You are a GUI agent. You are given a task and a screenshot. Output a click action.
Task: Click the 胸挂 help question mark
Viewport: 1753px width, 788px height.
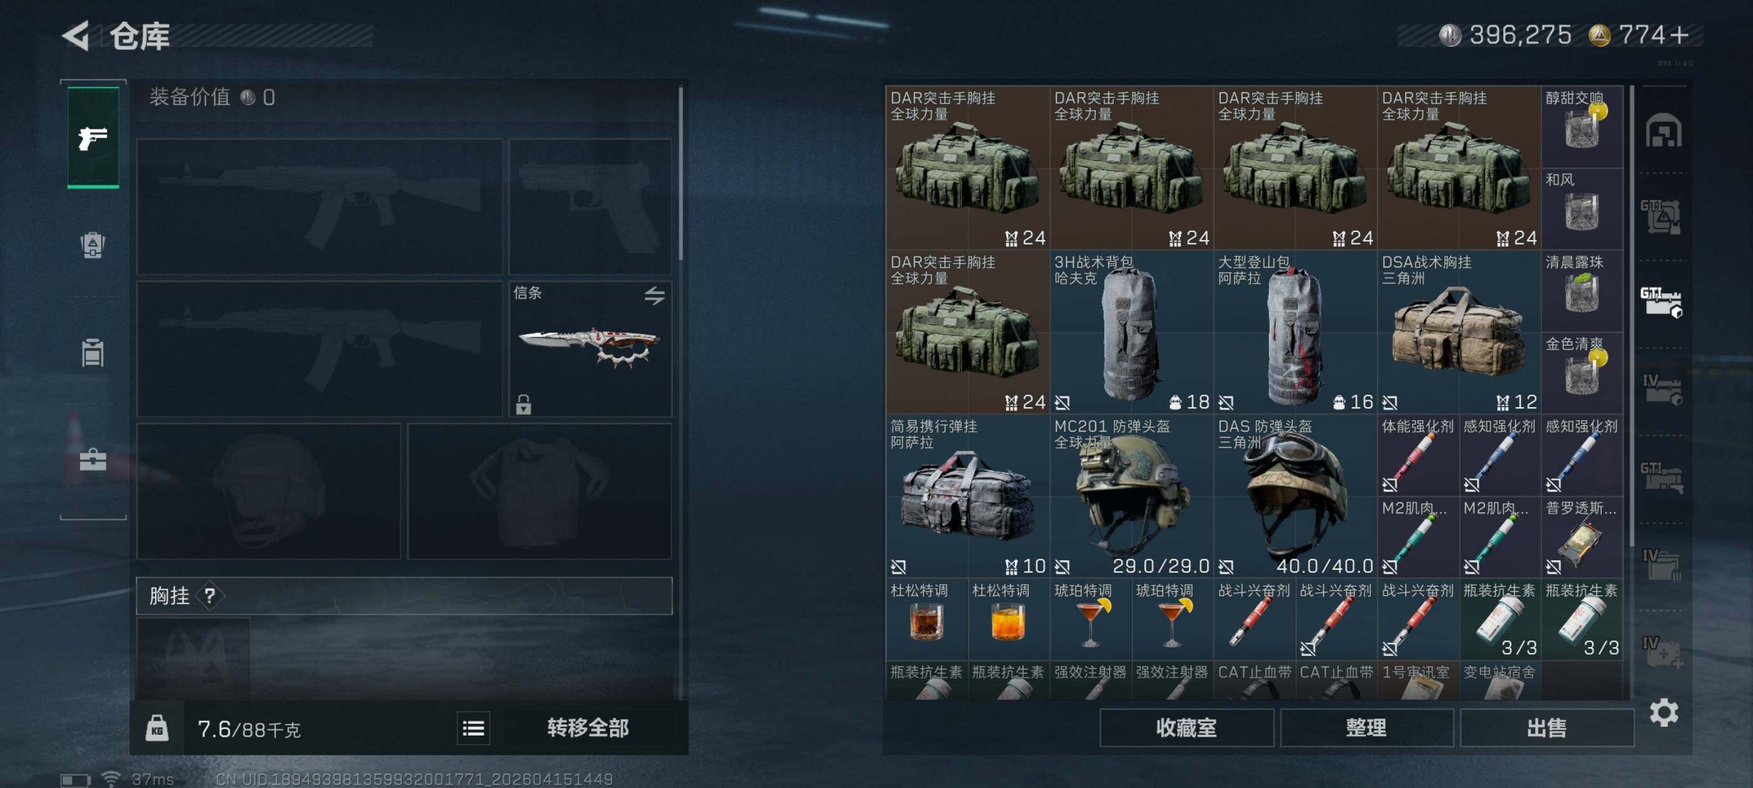pos(210,596)
